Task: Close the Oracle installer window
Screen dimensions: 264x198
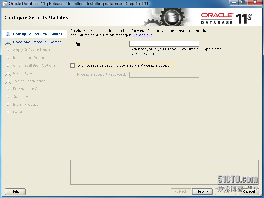Action: click(255, 2)
